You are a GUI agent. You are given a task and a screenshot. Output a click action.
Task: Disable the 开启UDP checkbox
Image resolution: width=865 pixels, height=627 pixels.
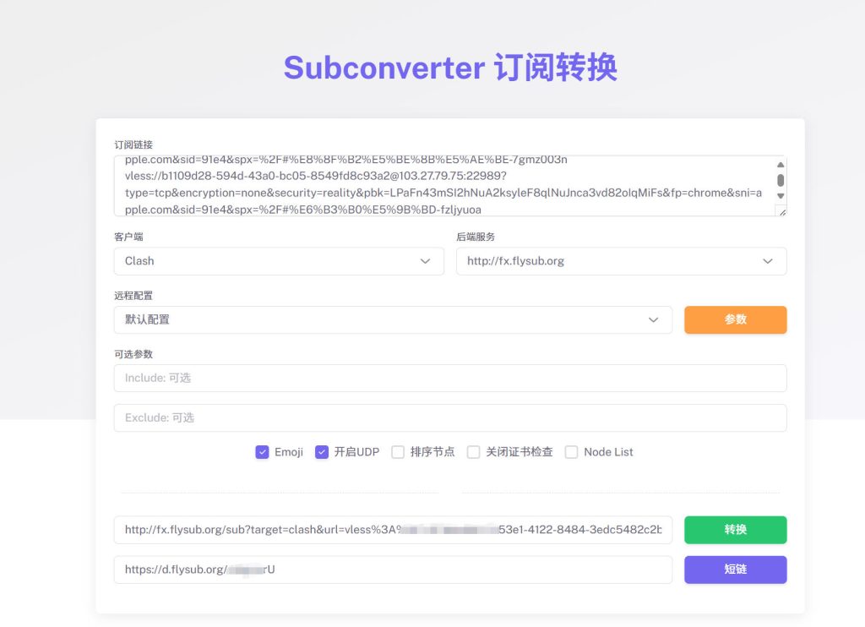322,452
